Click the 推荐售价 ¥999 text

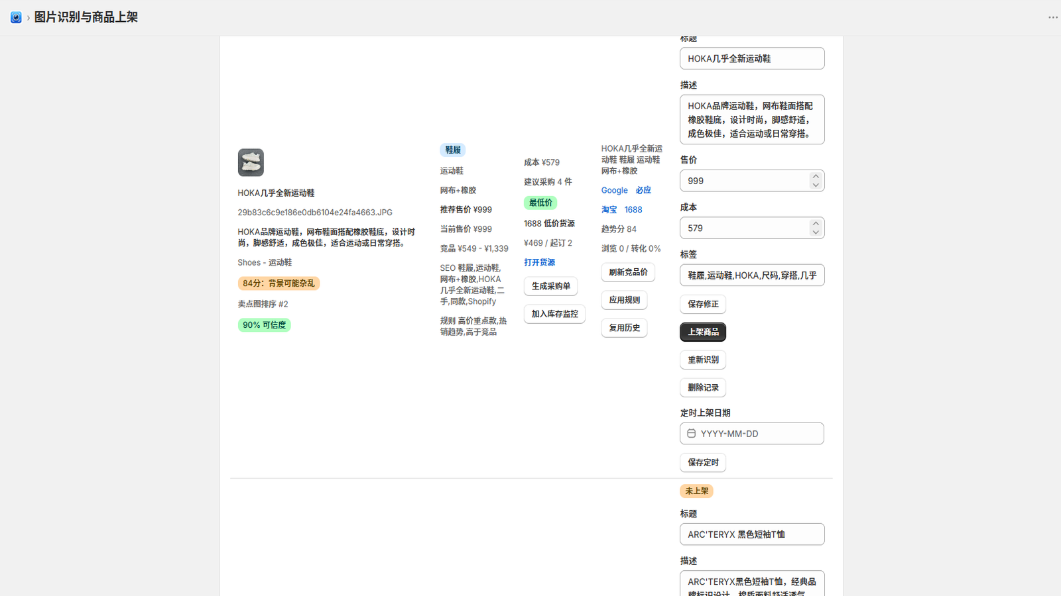coord(466,209)
